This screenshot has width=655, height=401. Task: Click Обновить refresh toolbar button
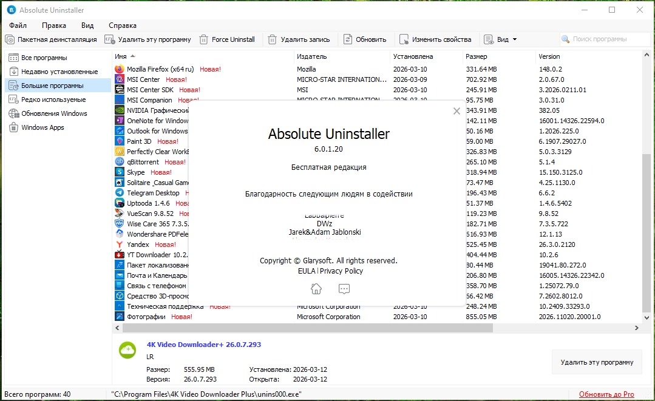coord(365,39)
